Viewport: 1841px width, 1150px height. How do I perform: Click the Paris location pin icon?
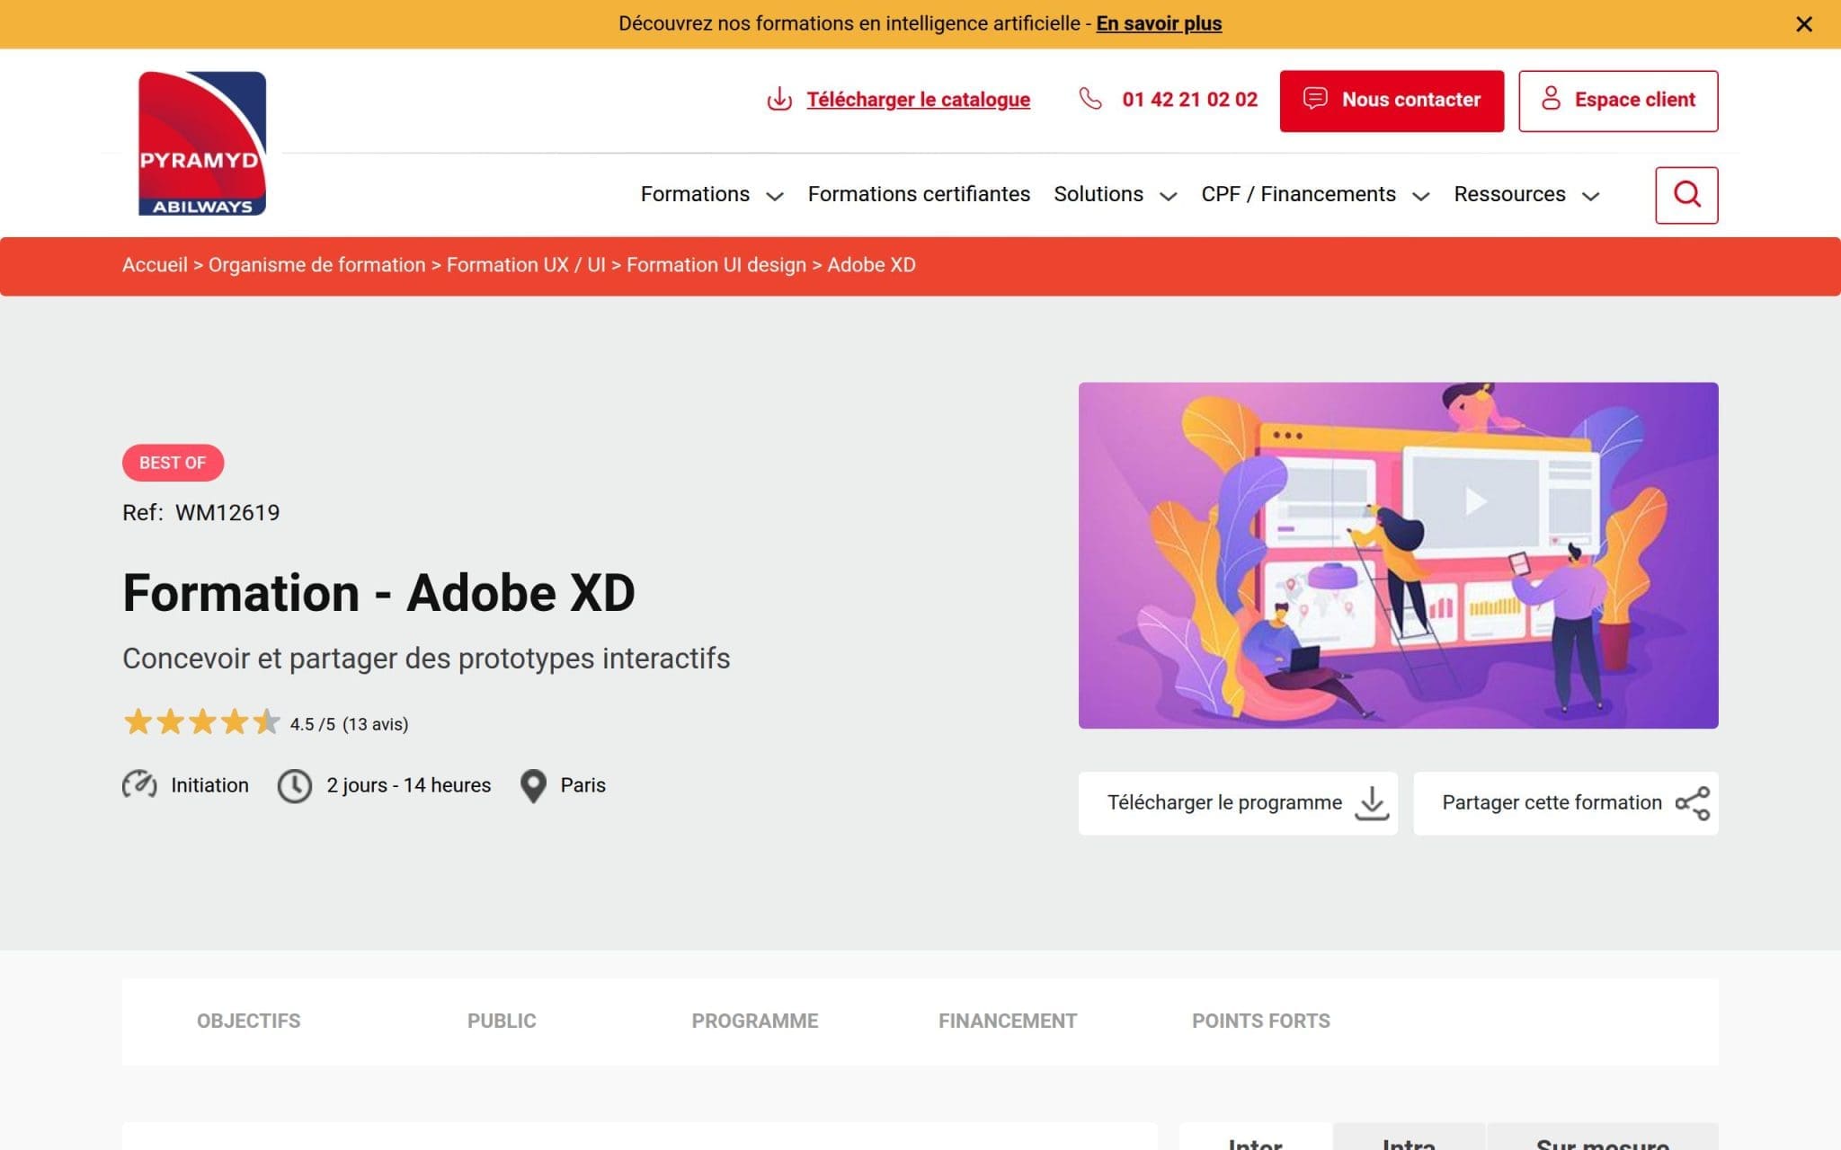(x=533, y=786)
